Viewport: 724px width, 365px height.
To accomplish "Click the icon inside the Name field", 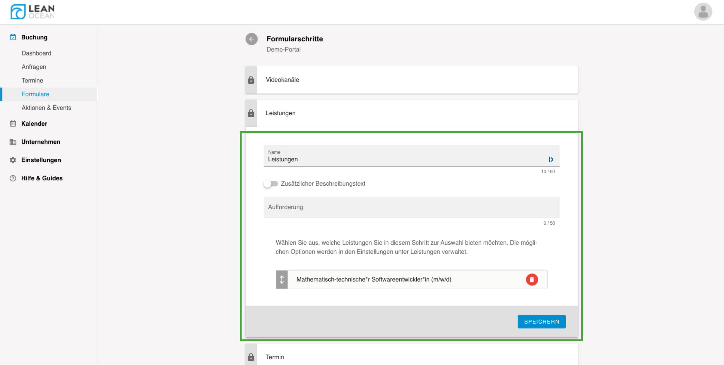I will [551, 160].
